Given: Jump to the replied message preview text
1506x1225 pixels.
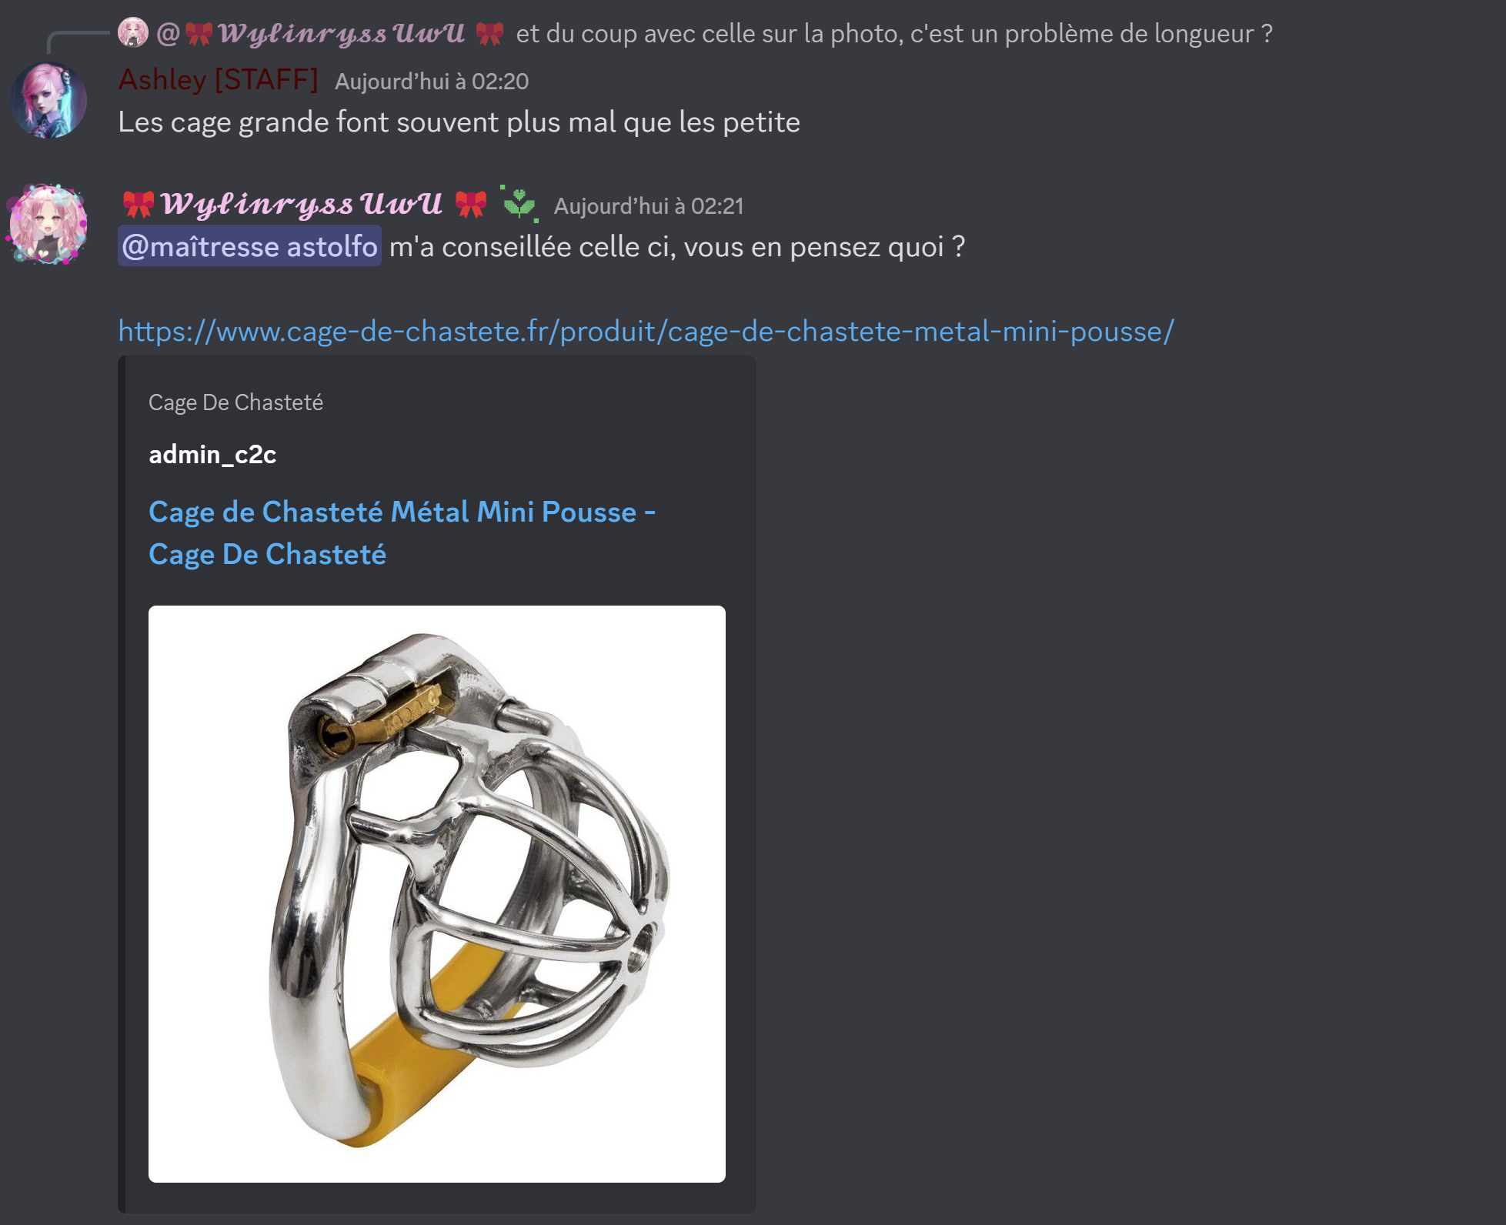Looking at the screenshot, I should pos(894,34).
